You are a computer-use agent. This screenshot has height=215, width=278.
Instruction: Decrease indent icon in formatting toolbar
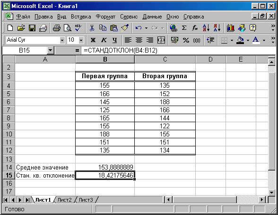(210, 40)
